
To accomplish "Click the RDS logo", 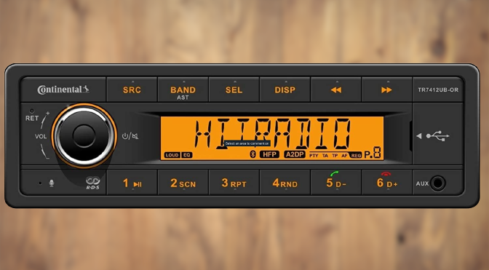I will pos(92,183).
